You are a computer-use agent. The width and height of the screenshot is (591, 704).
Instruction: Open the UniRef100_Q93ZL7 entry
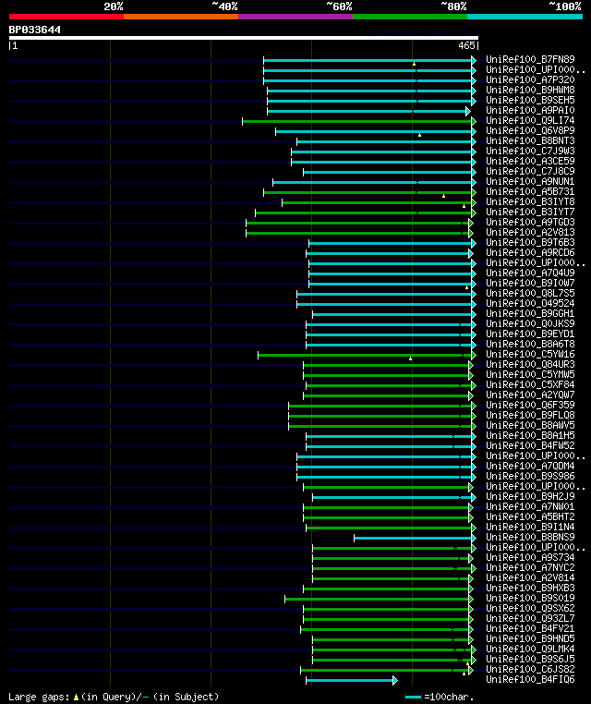tap(530, 619)
